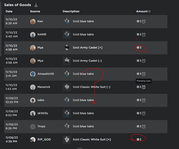Open Airasahin10's avatar picture
This screenshot has width=179, height=149.
pyautogui.click(x=33, y=74)
